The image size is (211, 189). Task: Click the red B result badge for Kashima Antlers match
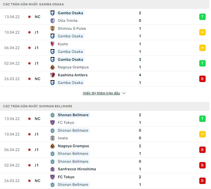(202, 79)
